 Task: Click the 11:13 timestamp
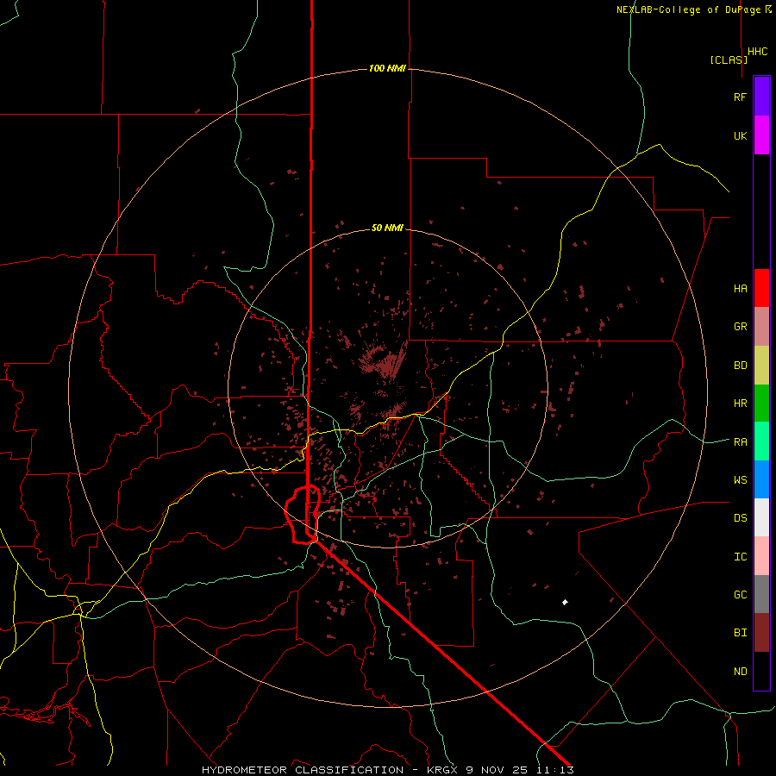pos(554,770)
